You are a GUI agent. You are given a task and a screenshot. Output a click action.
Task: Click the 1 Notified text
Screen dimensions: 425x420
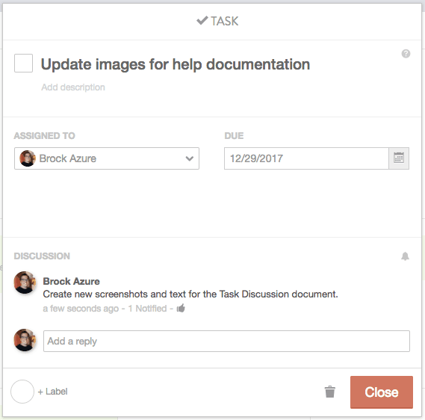click(x=147, y=309)
